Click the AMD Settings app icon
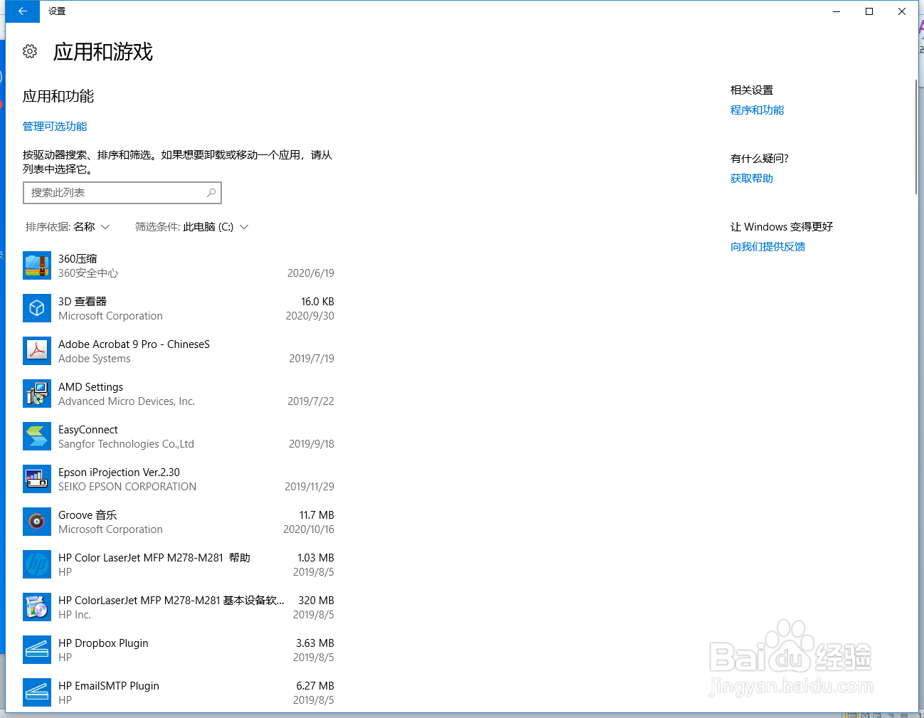The width and height of the screenshot is (924, 718). [37, 394]
